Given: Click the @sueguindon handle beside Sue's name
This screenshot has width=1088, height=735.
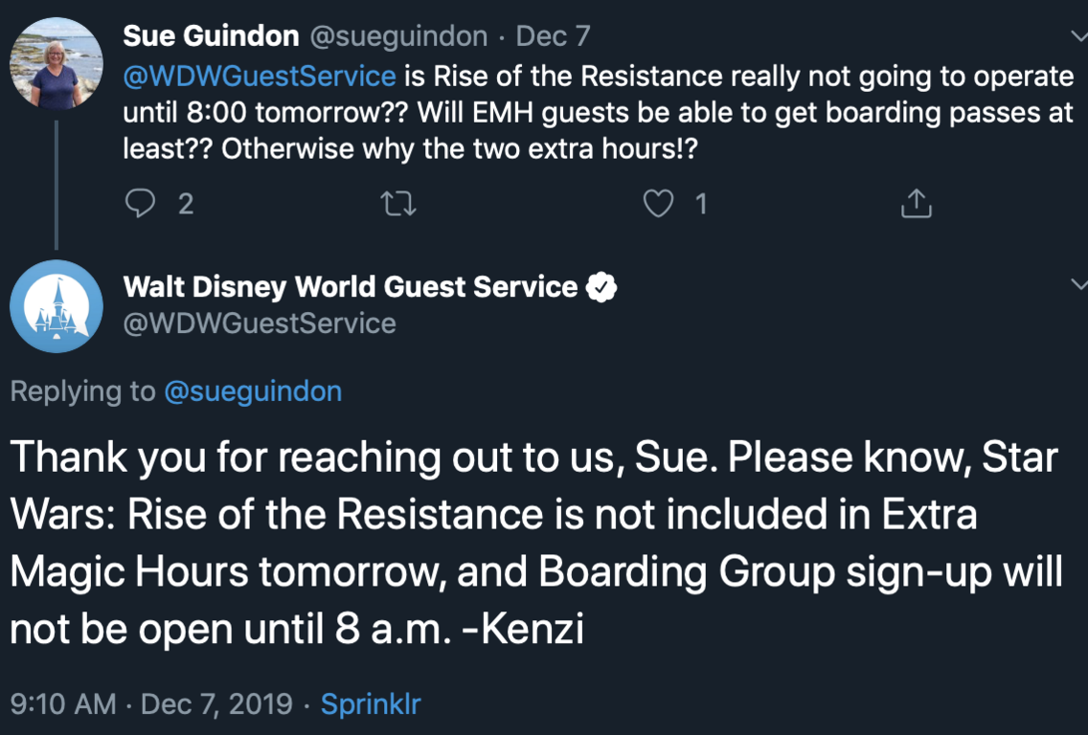Looking at the screenshot, I should pyautogui.click(x=398, y=36).
